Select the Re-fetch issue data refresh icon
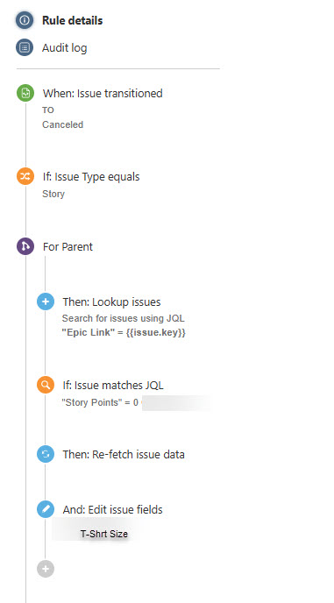This screenshot has width=334, height=603. click(46, 455)
